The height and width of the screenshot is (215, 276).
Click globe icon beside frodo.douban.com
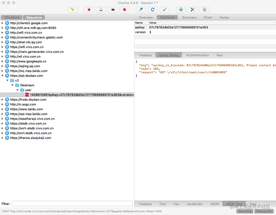pos(7,99)
